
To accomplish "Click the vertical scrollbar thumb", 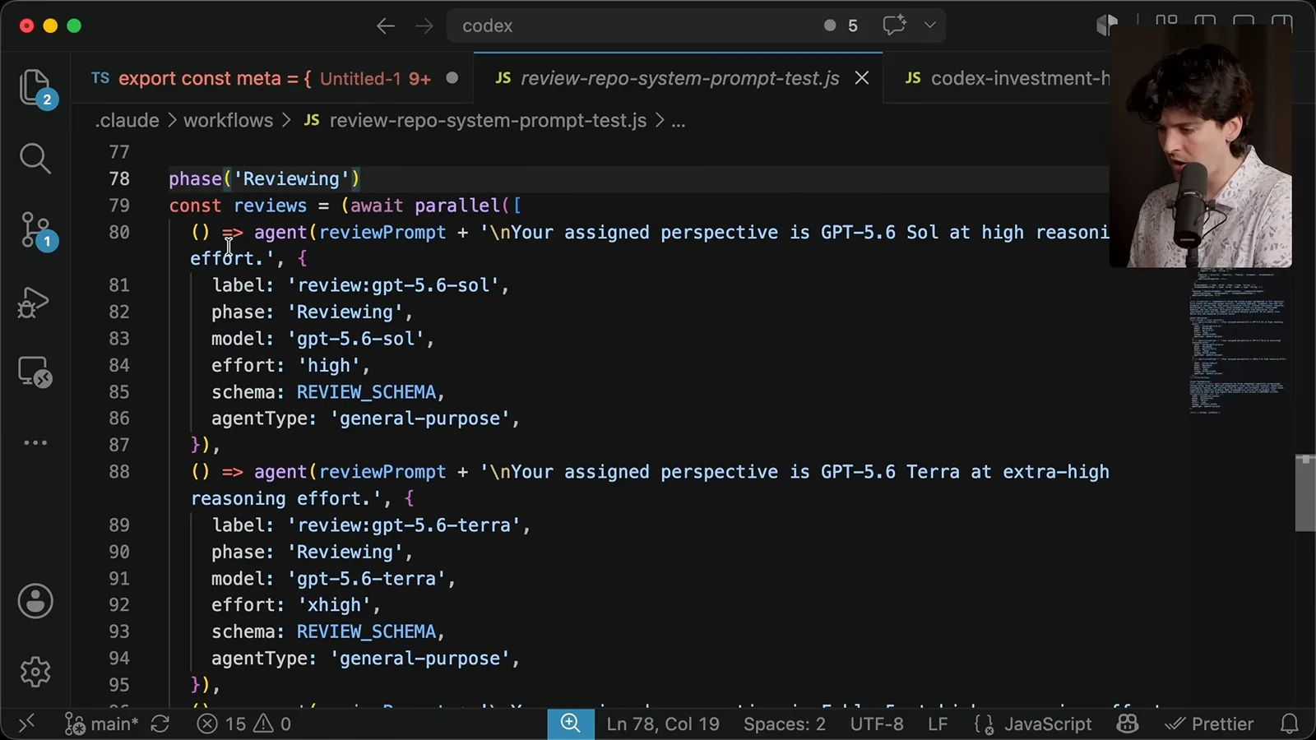I will 1304,493.
